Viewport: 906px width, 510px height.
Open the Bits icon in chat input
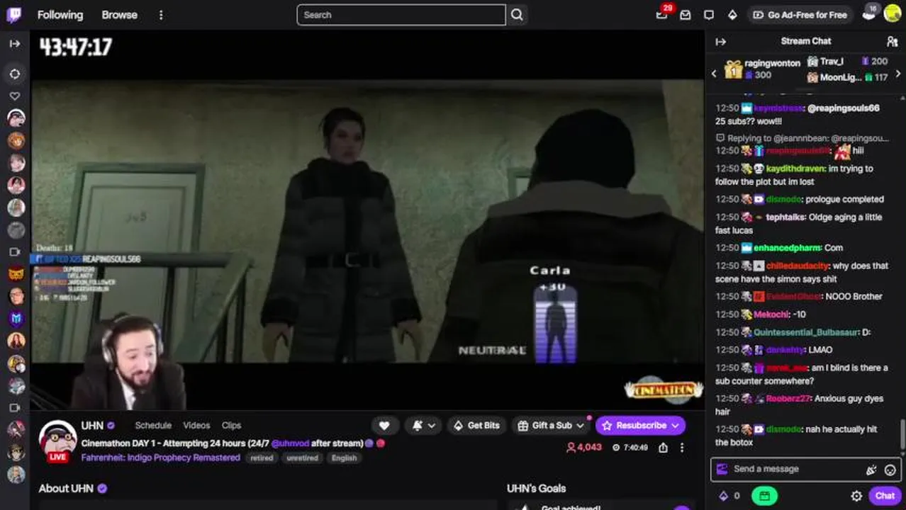coord(871,470)
